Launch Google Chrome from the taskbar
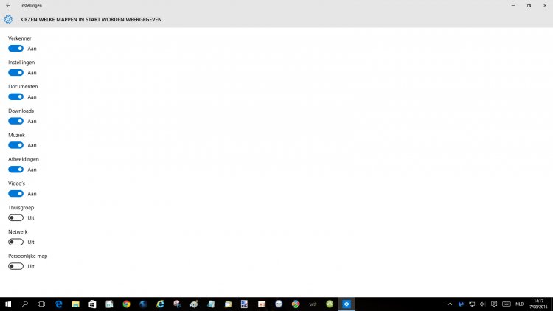This screenshot has width=553, height=311. click(126, 304)
